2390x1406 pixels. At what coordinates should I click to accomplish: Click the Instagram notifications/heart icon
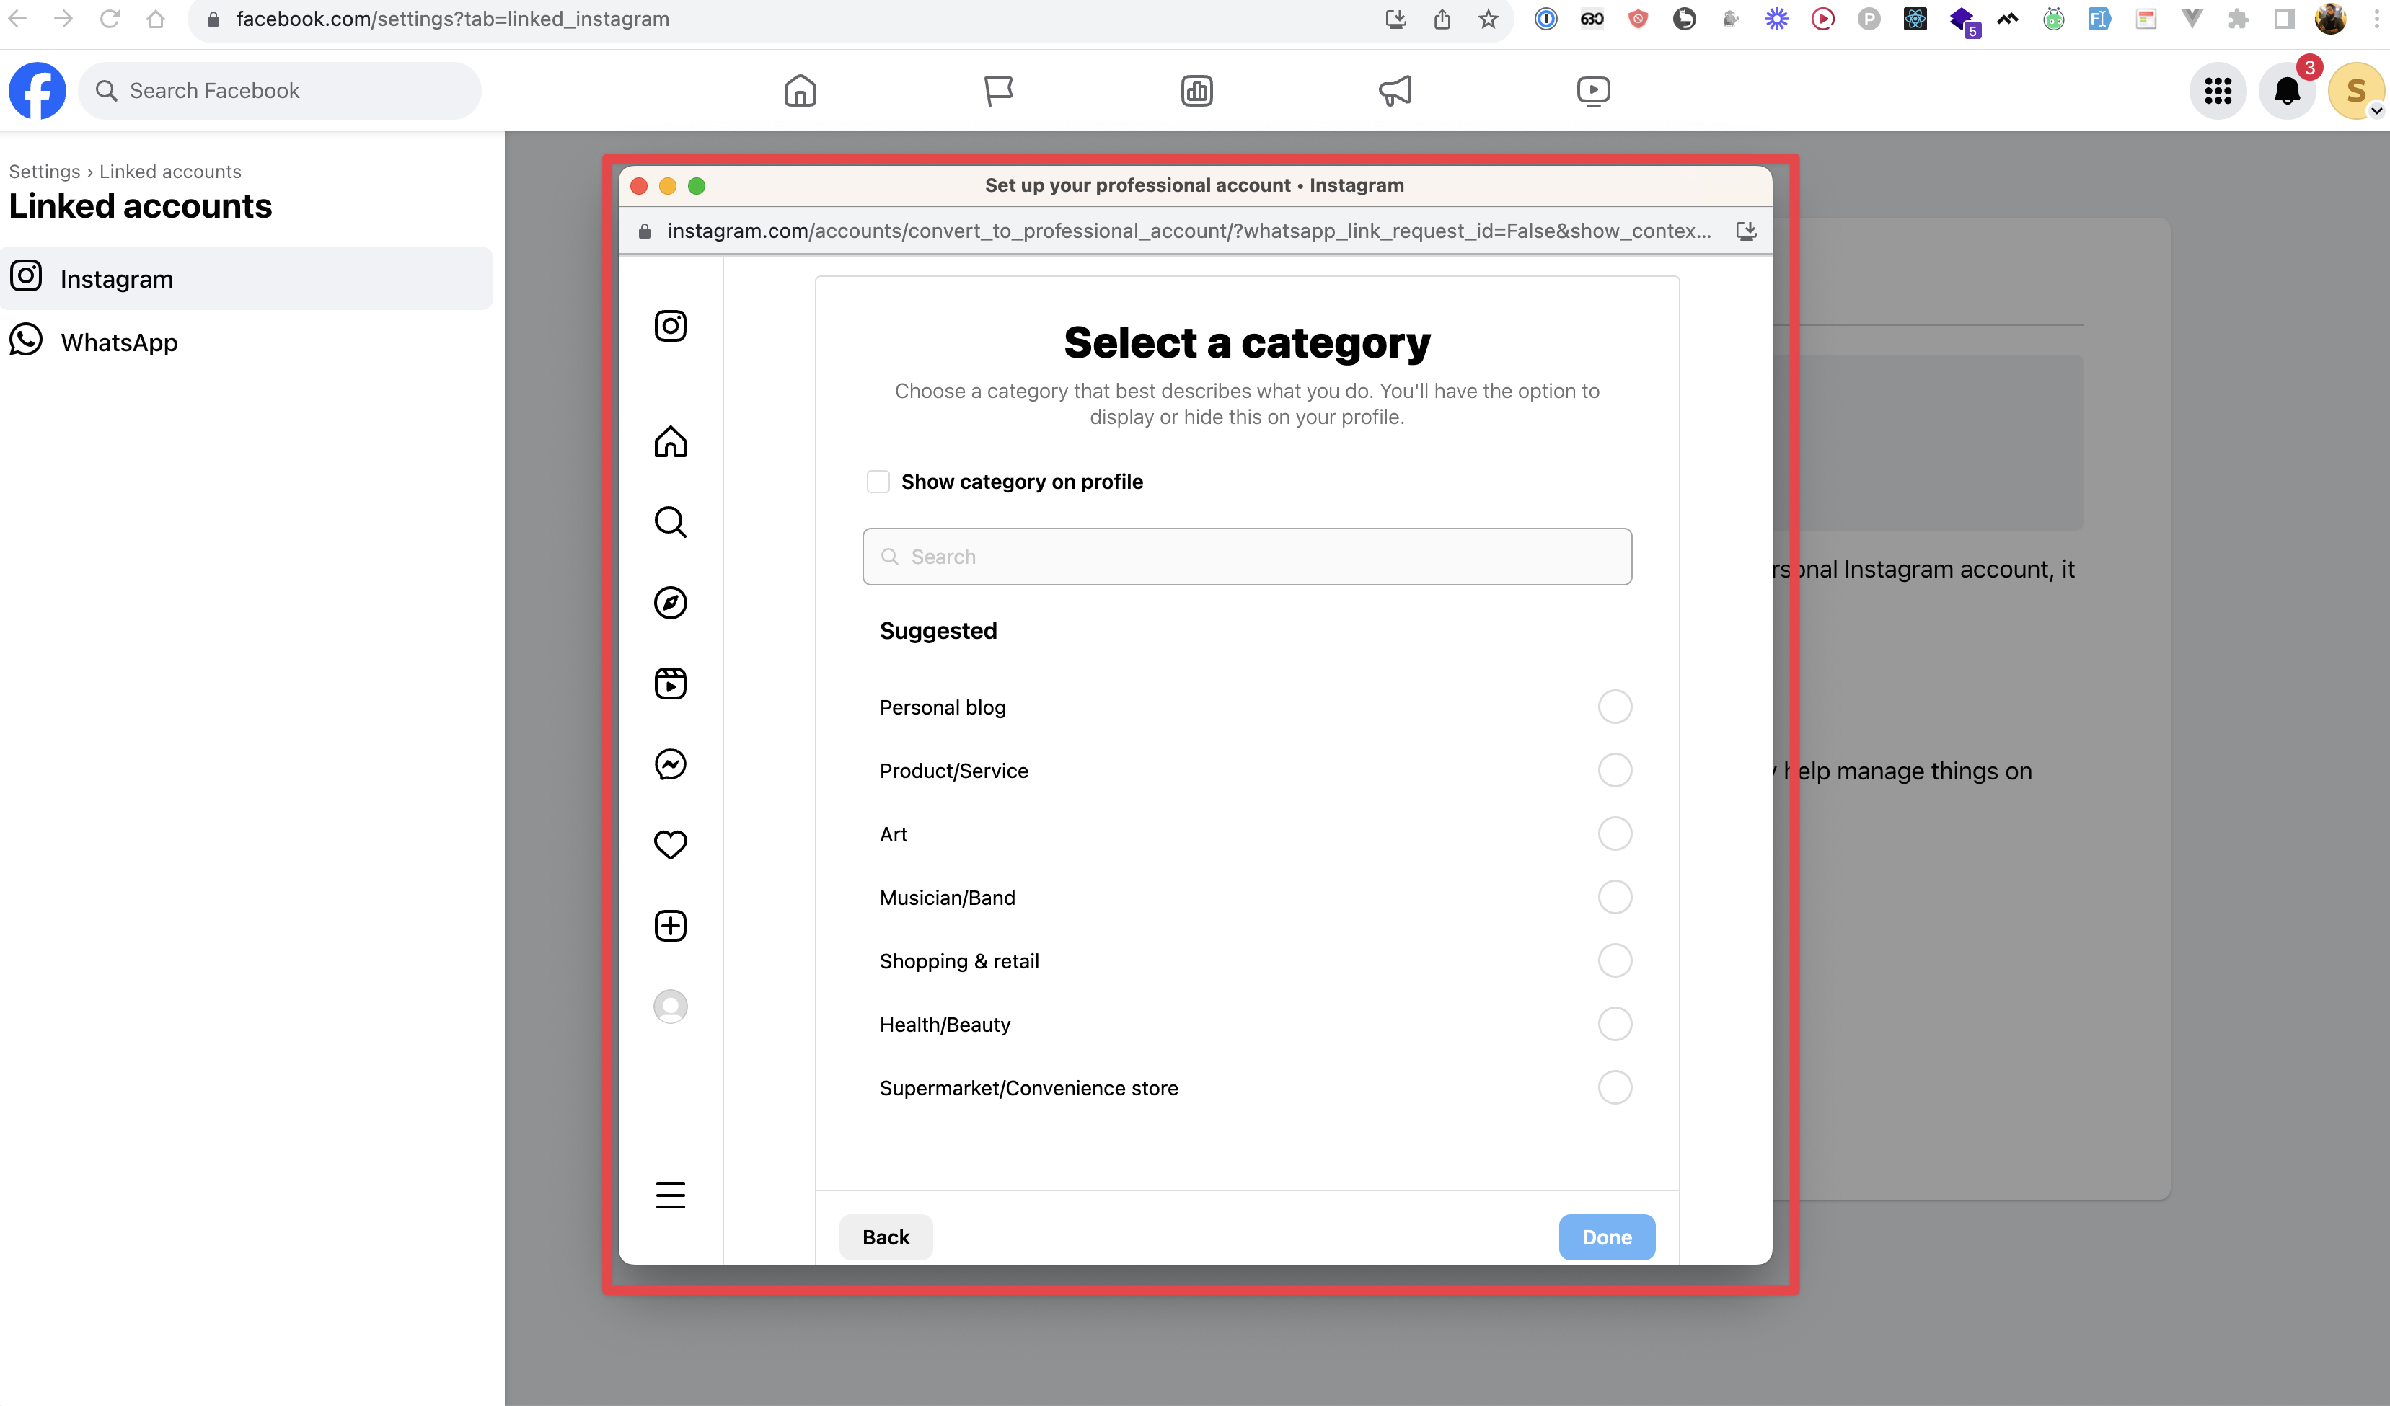click(669, 845)
